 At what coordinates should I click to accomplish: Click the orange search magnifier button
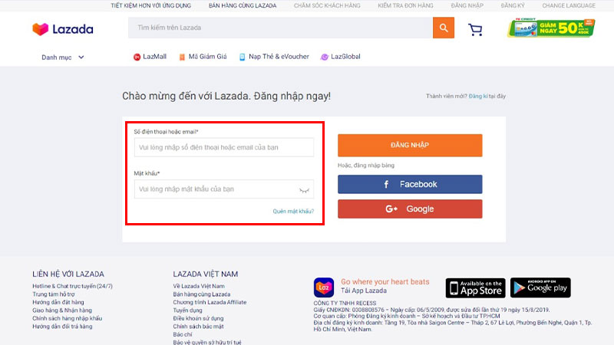tap(444, 28)
